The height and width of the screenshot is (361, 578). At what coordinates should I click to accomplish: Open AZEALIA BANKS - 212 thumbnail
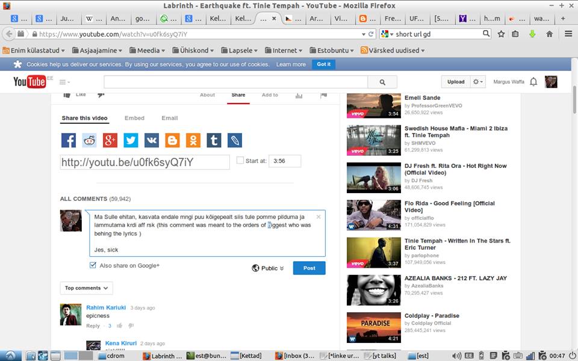[x=373, y=290]
